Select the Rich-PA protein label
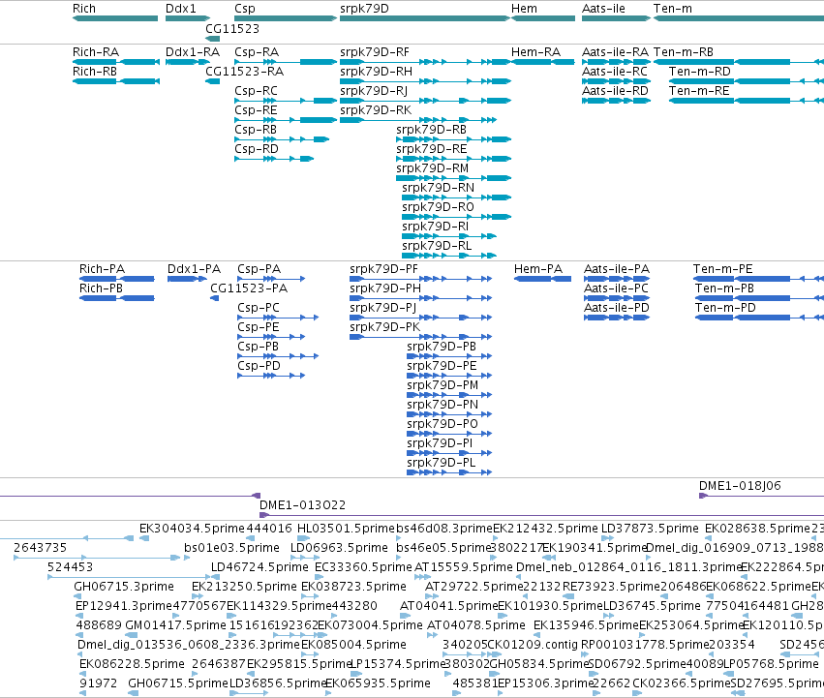The image size is (824, 698). [x=102, y=269]
